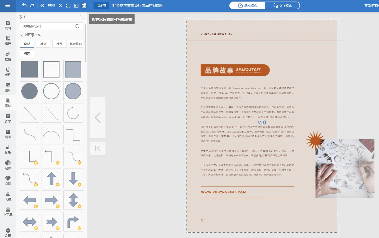Image resolution: width=379 pixels, height=238 pixels.
Task: Select the 全部 category filter
Action: click(27, 44)
